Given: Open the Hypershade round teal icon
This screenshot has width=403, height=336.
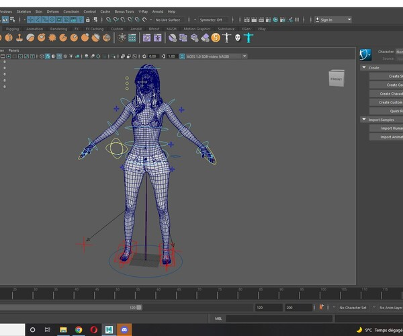Looking at the screenshot, I should 275,19.
